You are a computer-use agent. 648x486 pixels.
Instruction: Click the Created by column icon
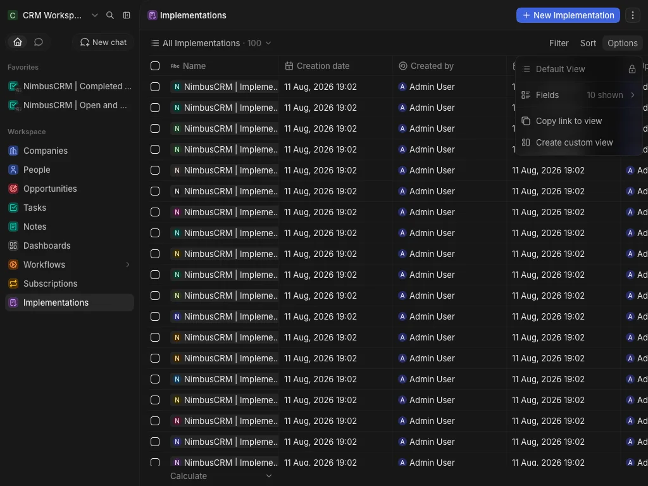pyautogui.click(x=403, y=66)
